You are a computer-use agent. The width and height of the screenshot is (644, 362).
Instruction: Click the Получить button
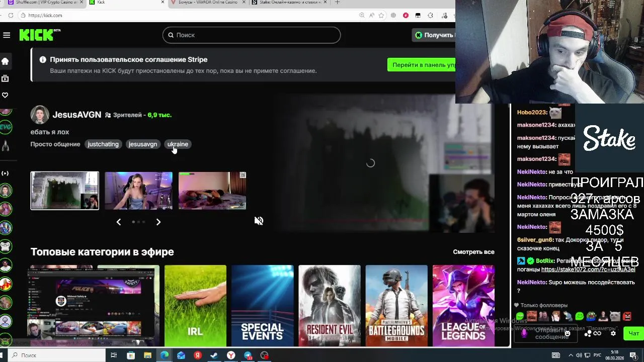tap(434, 35)
